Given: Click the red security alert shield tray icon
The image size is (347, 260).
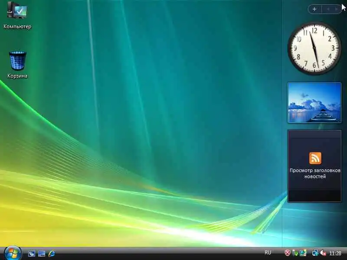Looking at the screenshot, I should 287,253.
